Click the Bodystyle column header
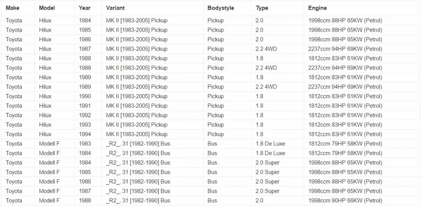 [x=221, y=8]
